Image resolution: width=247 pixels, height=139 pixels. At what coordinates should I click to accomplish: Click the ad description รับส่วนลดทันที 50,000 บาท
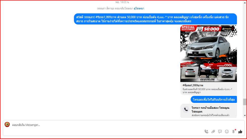point(207,91)
